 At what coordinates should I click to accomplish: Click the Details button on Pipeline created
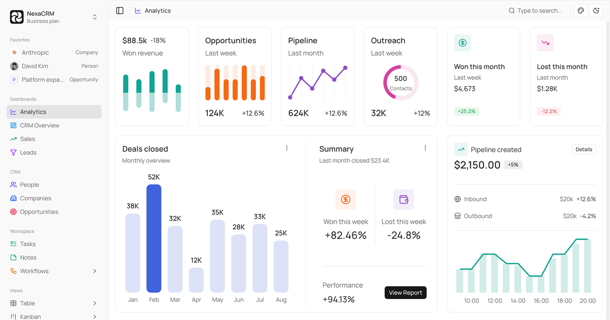(x=584, y=149)
